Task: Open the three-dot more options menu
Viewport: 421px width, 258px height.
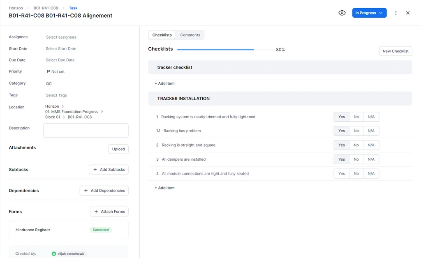Action: 396,13
